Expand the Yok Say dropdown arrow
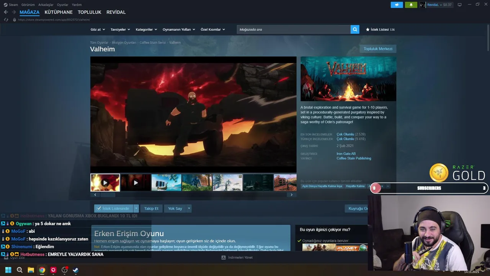 pos(189,209)
